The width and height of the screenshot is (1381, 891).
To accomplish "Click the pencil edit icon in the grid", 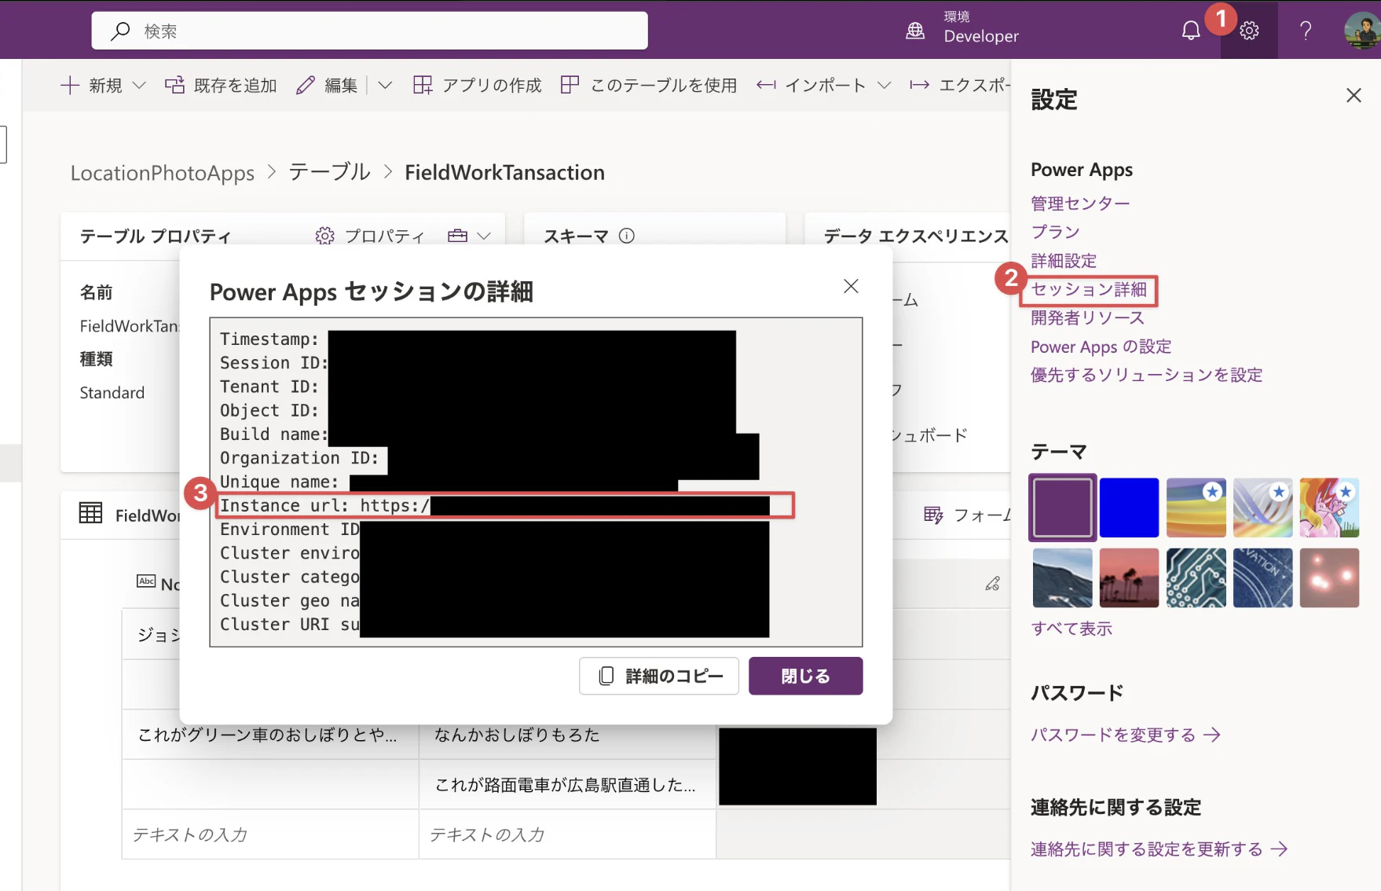I will (993, 583).
